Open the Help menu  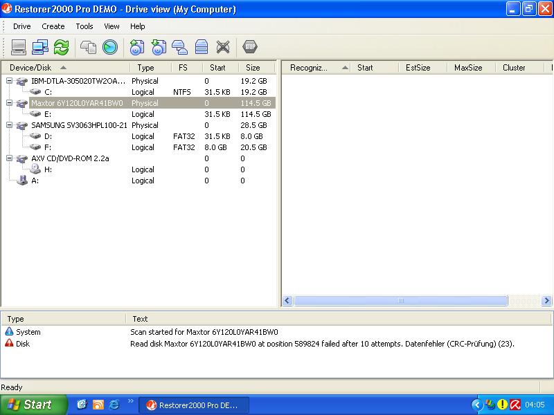137,26
